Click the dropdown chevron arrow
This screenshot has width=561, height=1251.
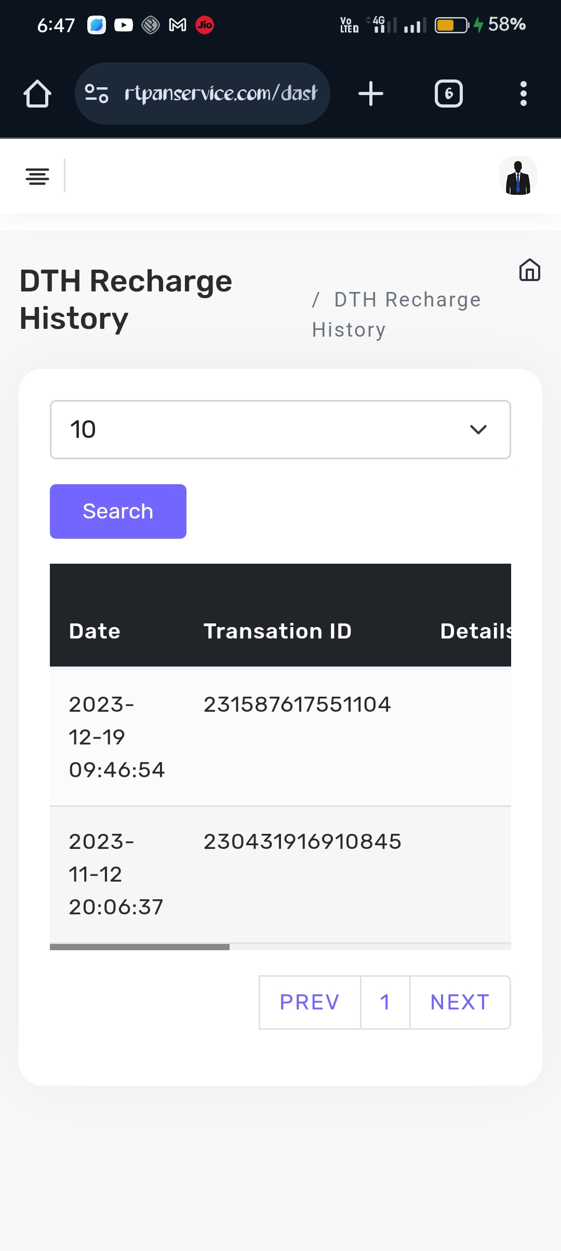[478, 430]
